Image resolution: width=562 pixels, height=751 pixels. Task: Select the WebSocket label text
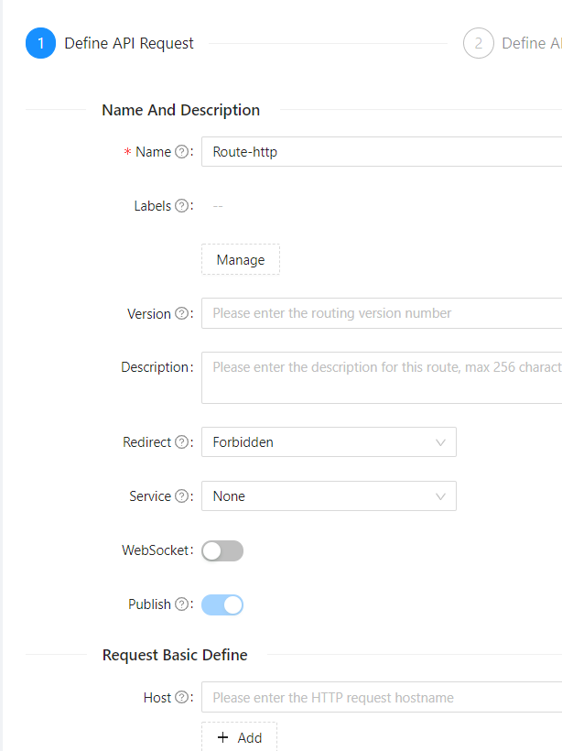click(x=157, y=550)
